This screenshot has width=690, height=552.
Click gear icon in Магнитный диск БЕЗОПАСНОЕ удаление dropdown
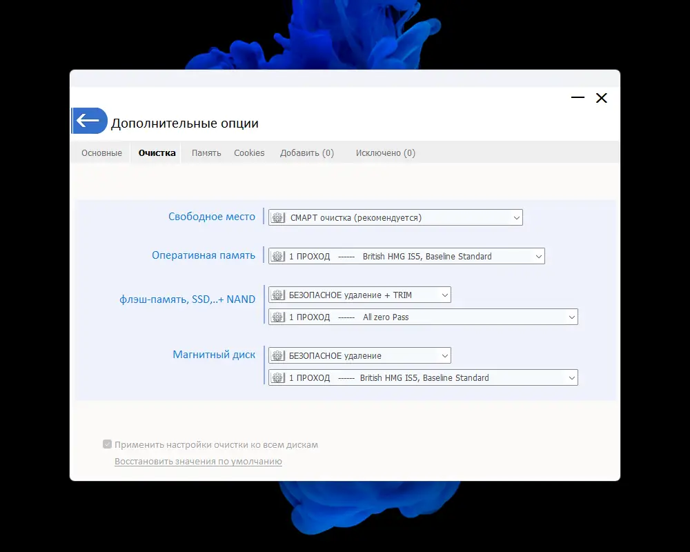pos(277,355)
